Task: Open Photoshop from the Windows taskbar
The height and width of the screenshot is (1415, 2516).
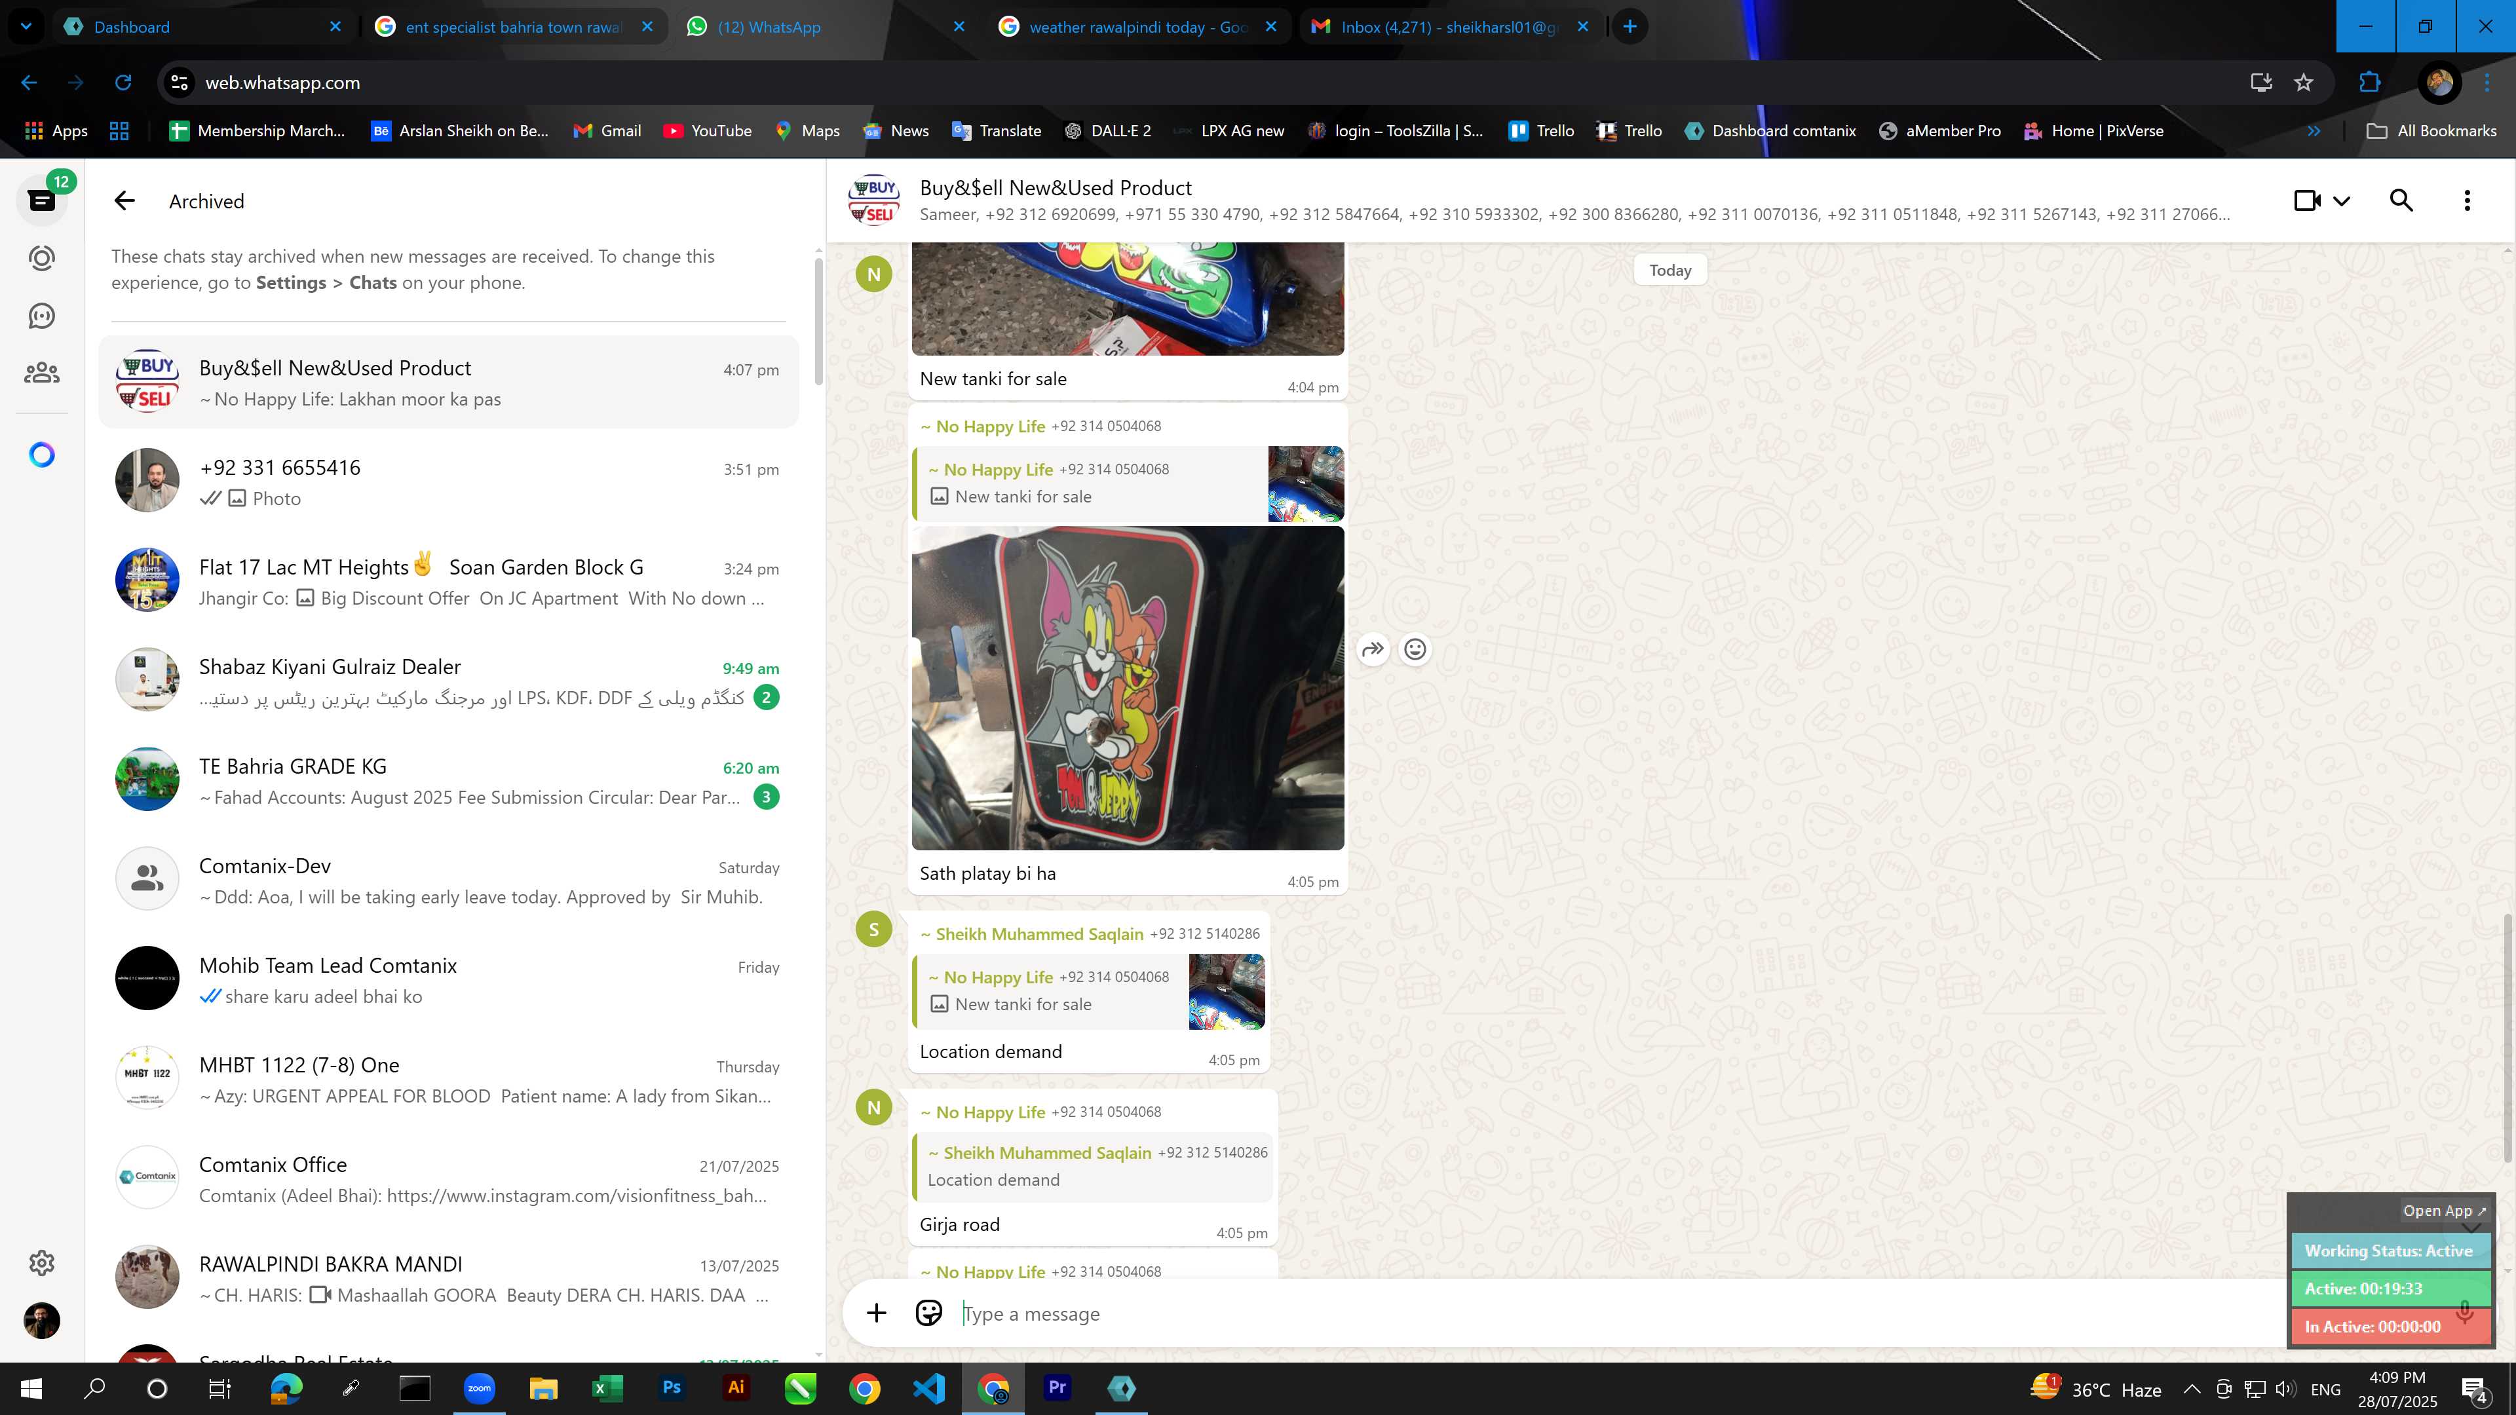Action: pos(671,1387)
